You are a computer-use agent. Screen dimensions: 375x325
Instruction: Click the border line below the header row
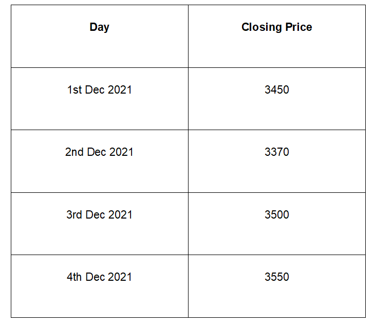coord(188,67)
